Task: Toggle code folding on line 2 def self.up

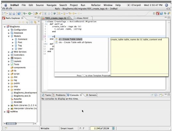Action: [47, 24]
